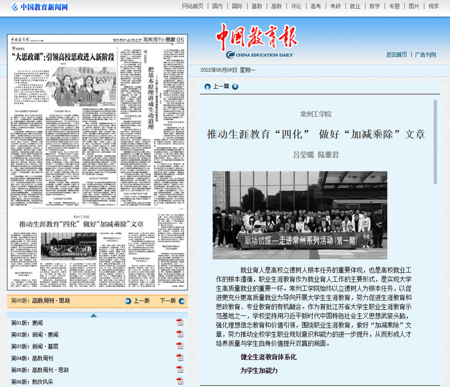The height and width of the screenshot is (387, 450).
Task: Click the blue arrow icon beside 上一版
Action: point(128,301)
